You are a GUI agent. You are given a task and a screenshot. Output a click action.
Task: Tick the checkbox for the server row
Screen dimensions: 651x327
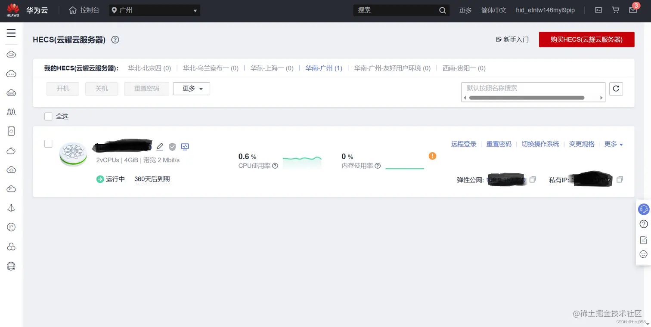[48, 144]
